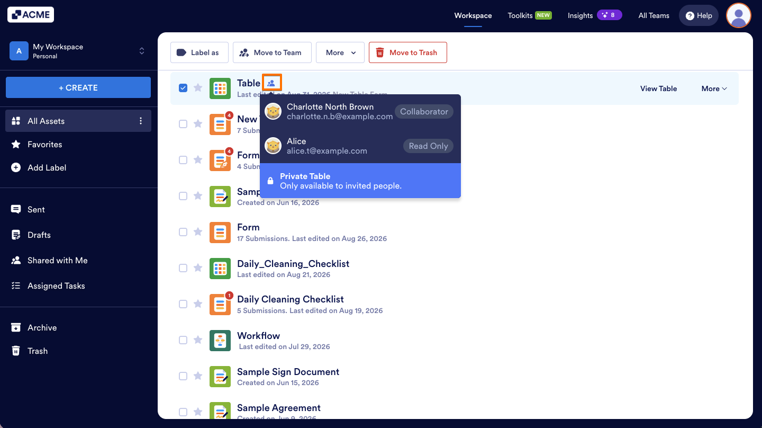Viewport: 762px width, 428px height.
Task: Open the Table row More dropdown
Action: (714, 88)
